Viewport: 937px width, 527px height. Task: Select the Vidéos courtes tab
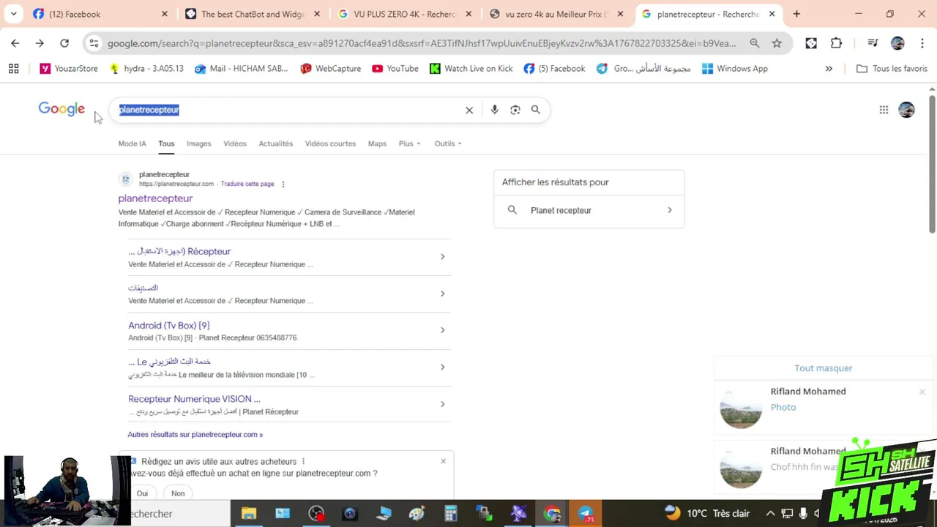click(x=330, y=143)
